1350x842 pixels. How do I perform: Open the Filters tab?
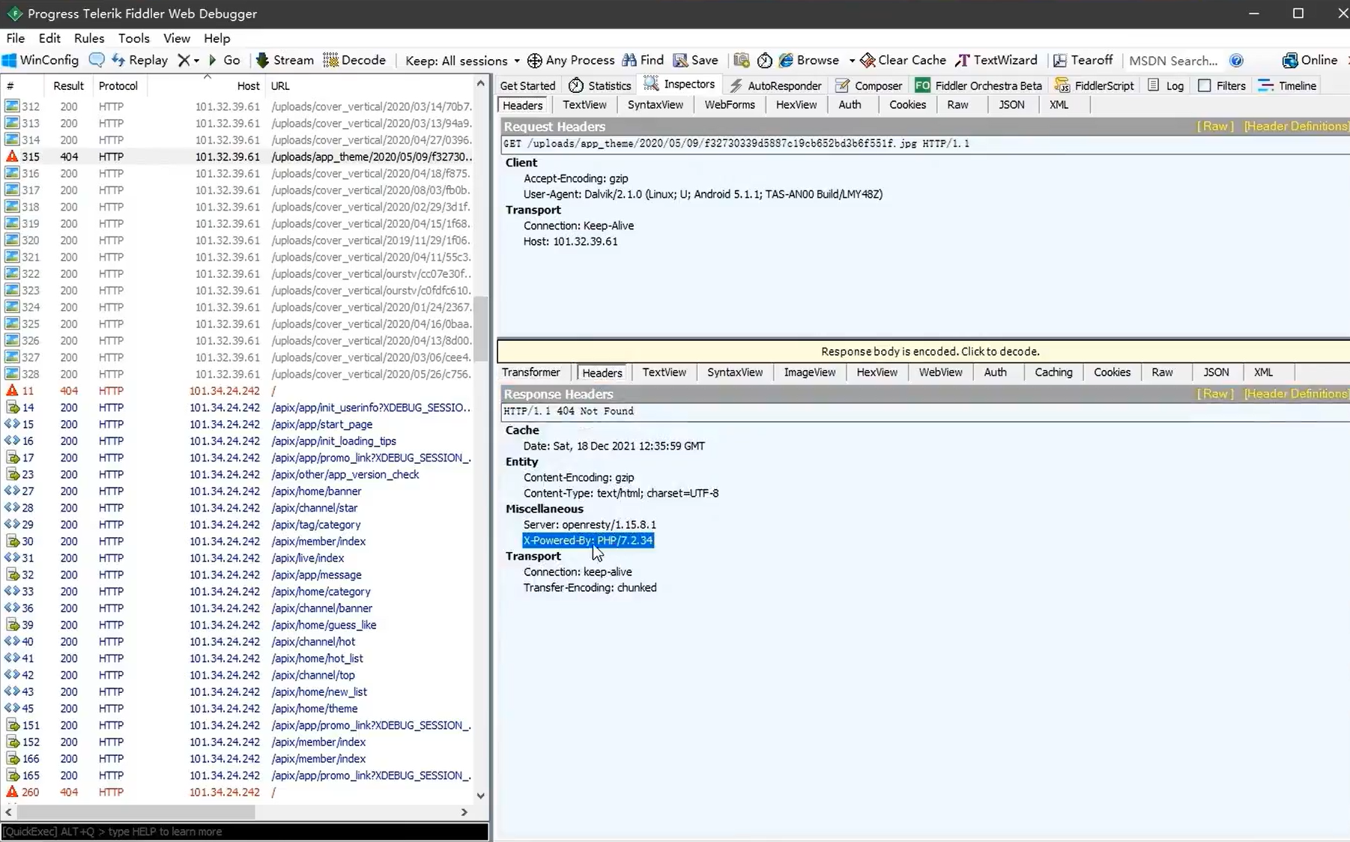tap(1222, 85)
